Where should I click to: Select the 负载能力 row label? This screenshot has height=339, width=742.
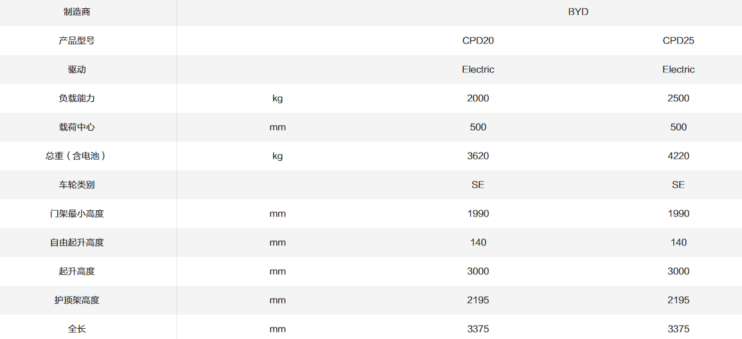77,98
